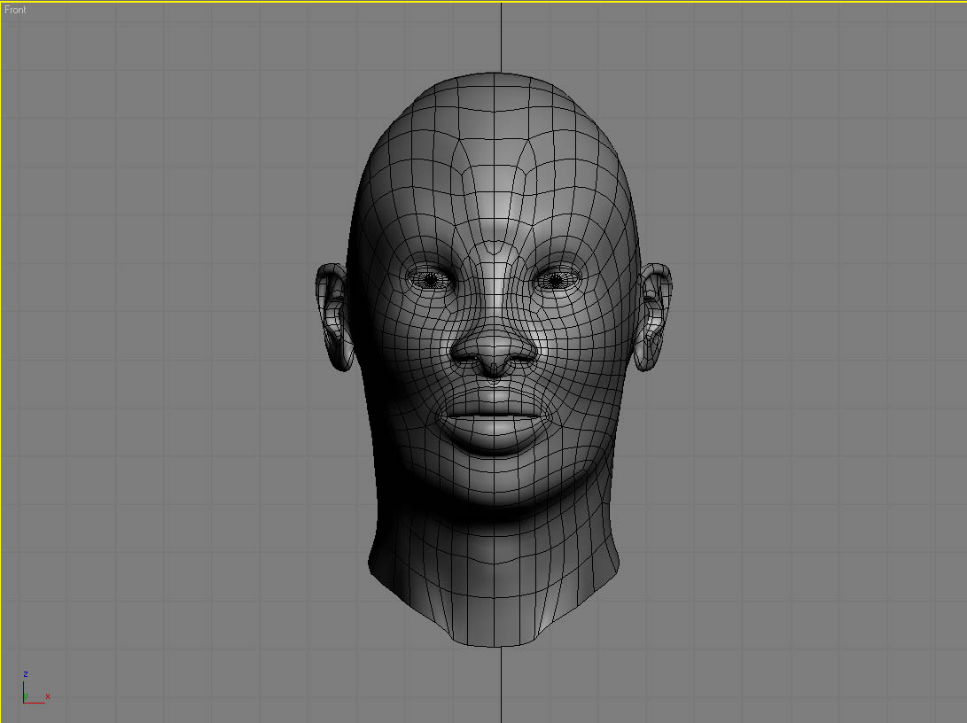Click the XYZ axis tripod gizmo
This screenshot has height=723, width=967.
35,688
